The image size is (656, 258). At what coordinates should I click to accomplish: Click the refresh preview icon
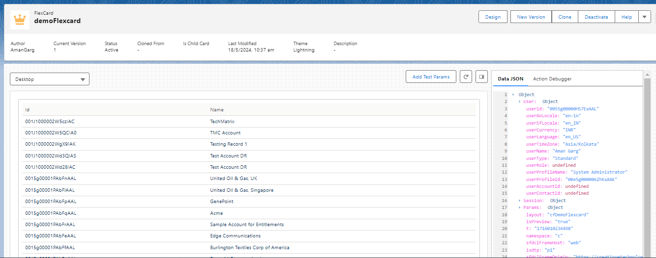click(465, 77)
